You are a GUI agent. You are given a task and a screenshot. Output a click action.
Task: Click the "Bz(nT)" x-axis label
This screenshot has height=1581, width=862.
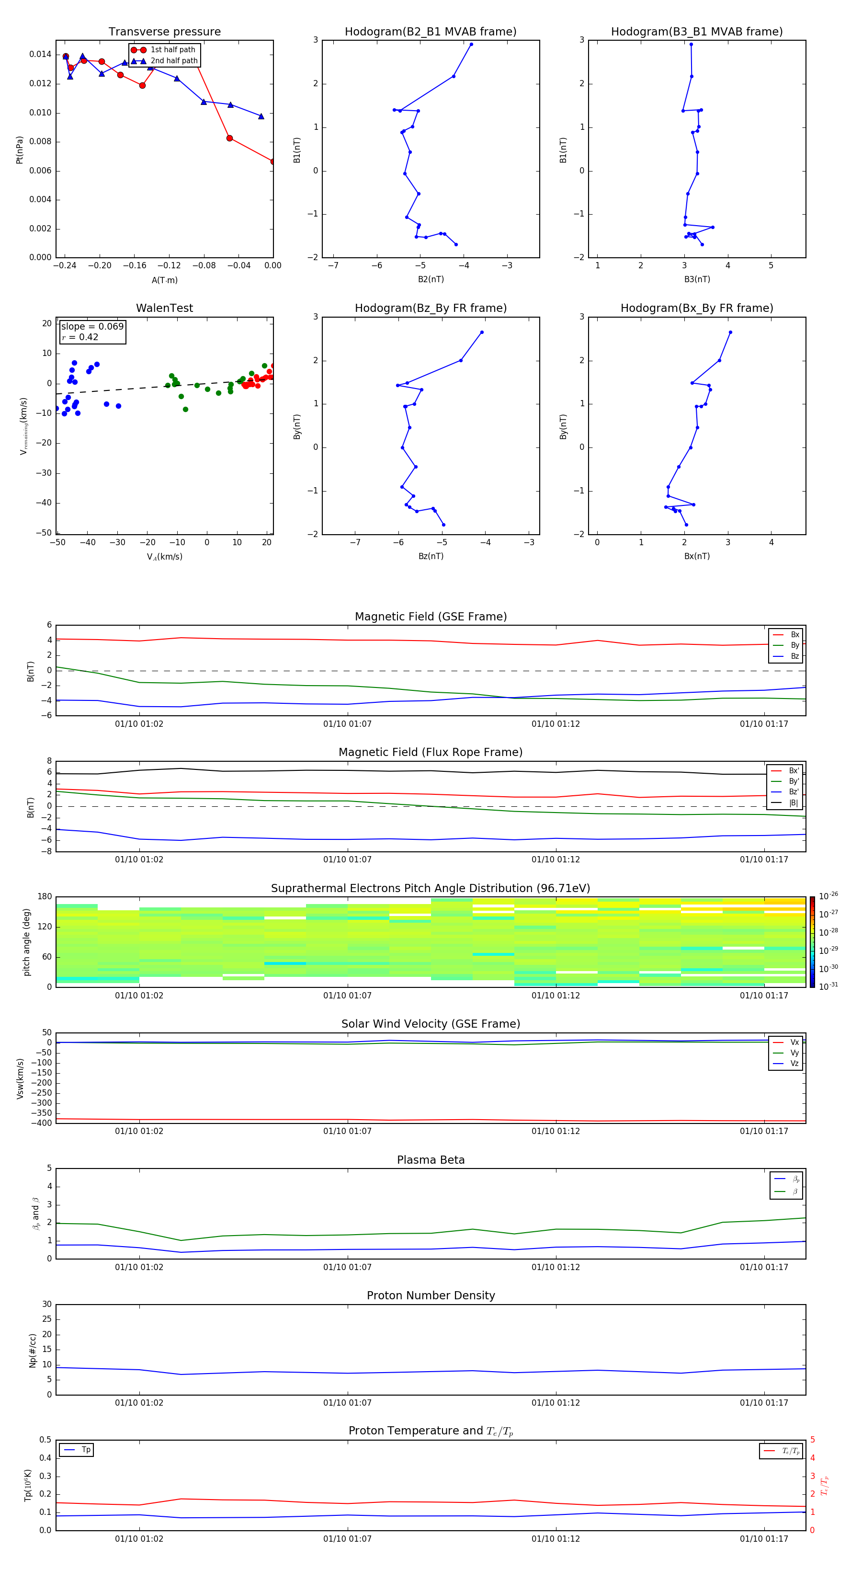pyautogui.click(x=431, y=557)
